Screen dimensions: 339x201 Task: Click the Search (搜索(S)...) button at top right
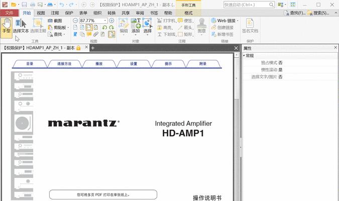pyautogui.click(x=318, y=13)
